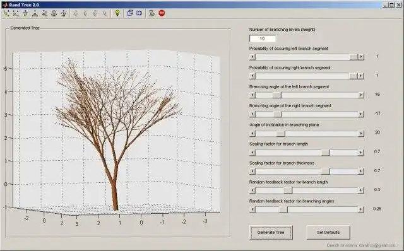The height and width of the screenshot is (251, 404).
Task: Select the Orbit Scene Light tool
Action: point(16,13)
